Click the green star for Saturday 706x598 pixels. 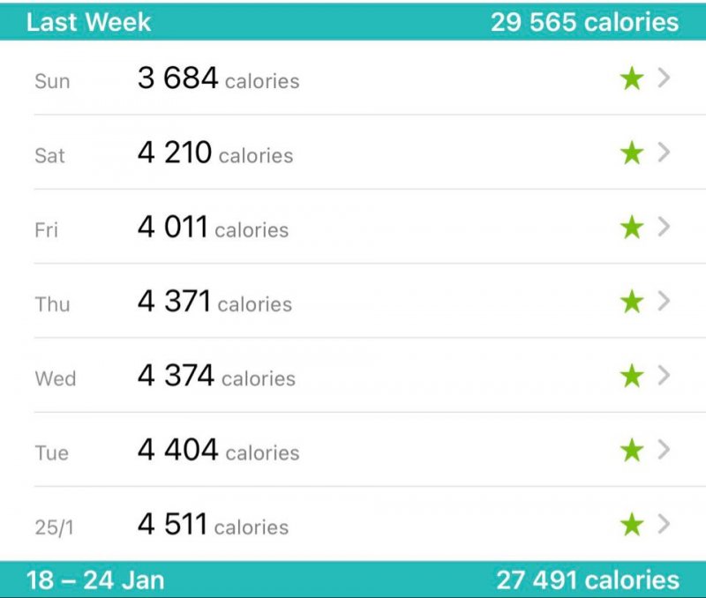(x=632, y=153)
